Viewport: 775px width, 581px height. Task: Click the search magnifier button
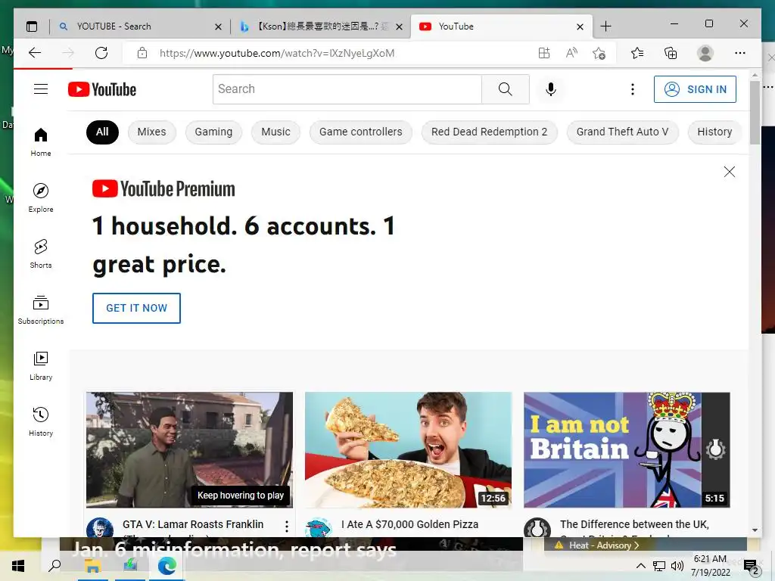tap(505, 89)
